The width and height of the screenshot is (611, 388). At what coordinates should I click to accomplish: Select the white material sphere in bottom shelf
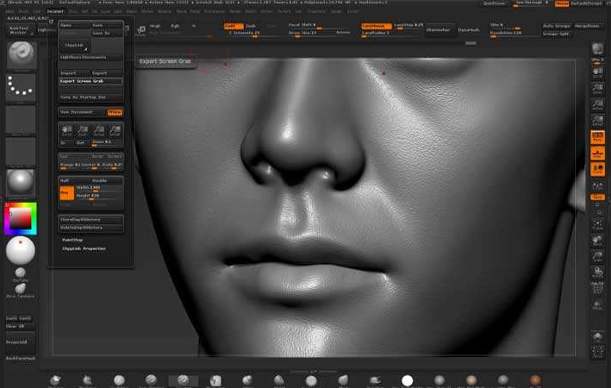407,380
